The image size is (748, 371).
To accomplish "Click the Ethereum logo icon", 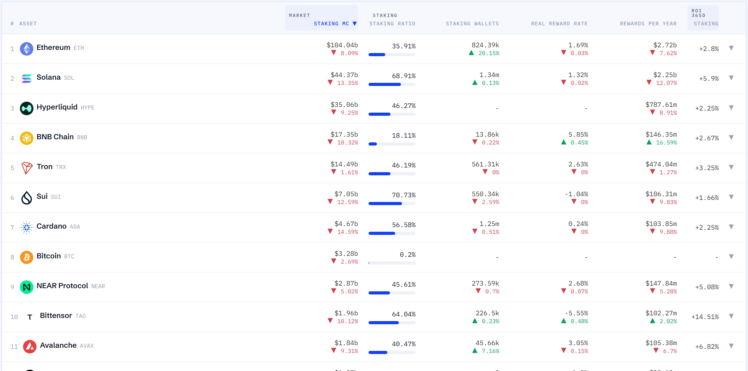I will [26, 49].
